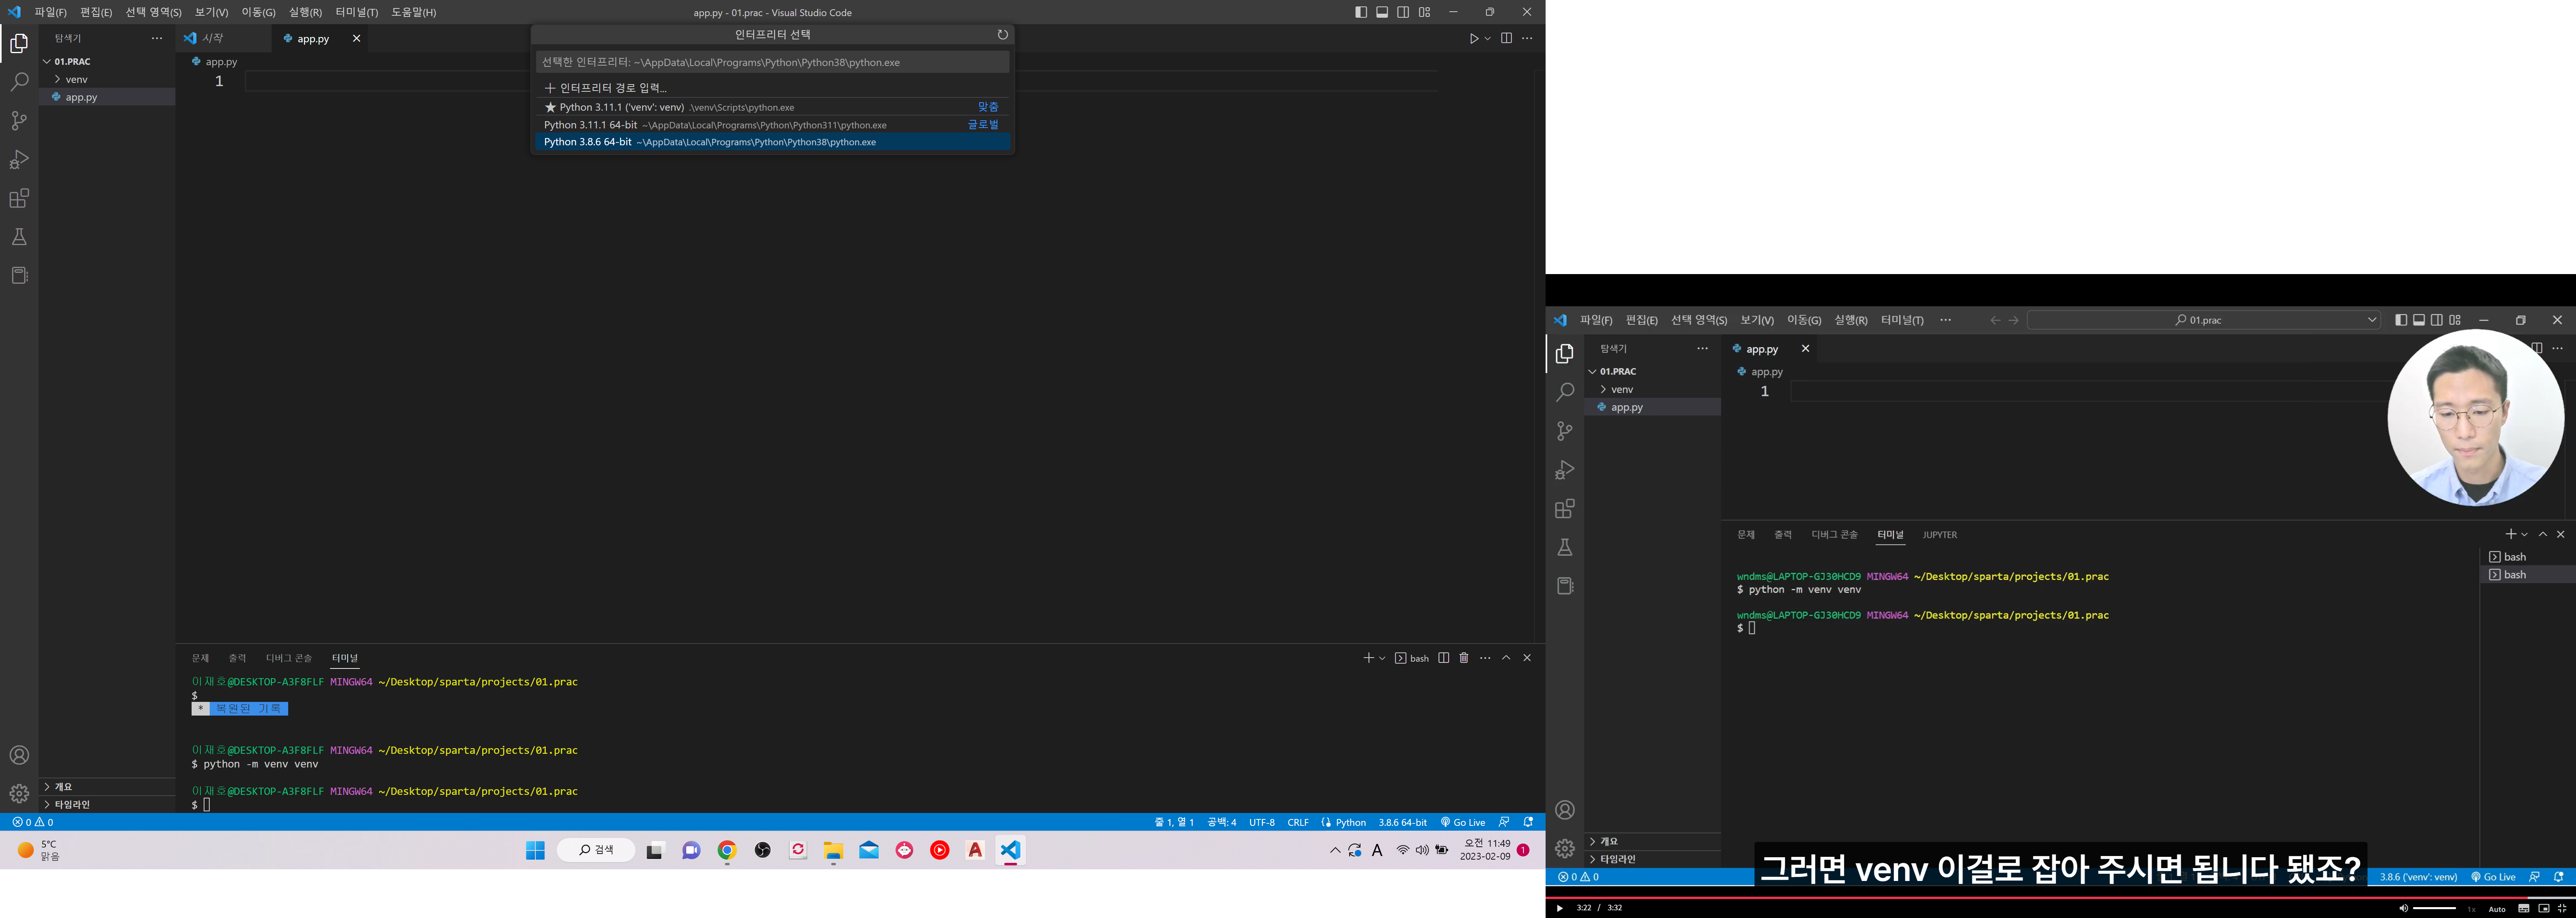
Task: Click the interpreter selection search field
Action: tap(772, 62)
